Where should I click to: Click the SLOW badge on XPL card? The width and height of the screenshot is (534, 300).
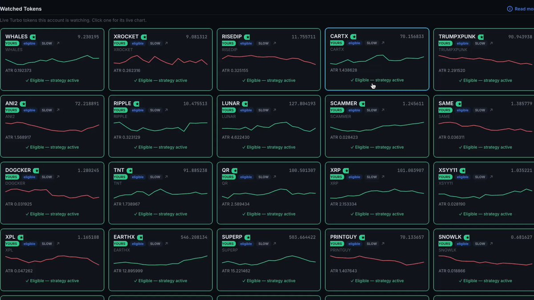(47, 244)
